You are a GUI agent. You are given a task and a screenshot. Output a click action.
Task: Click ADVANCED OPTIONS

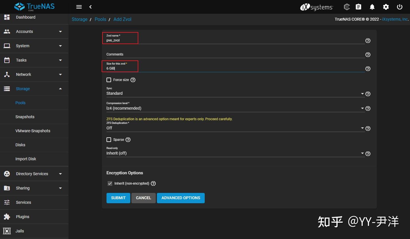(x=181, y=198)
